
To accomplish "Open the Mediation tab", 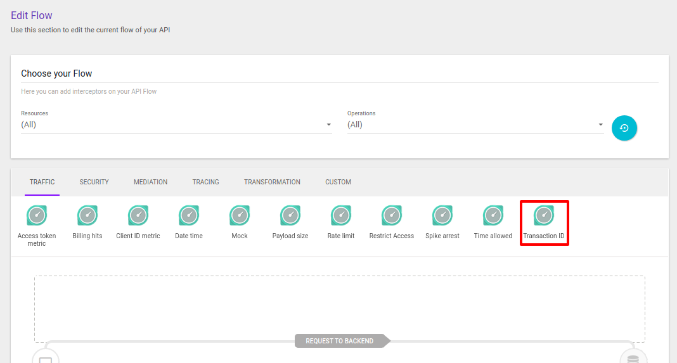I will (150, 182).
